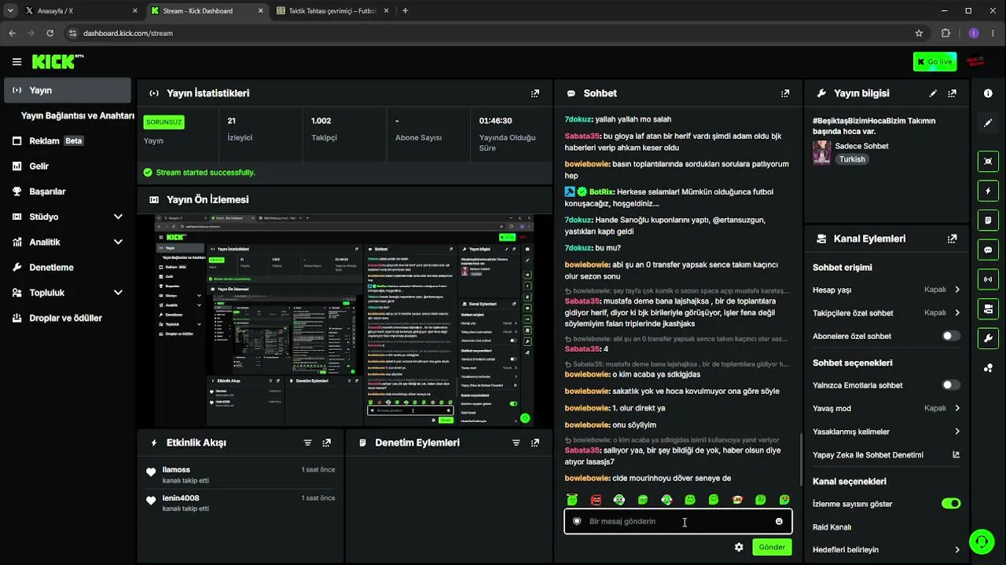Open Yayın Bağlantısı ve Anahtarı page

pos(78,115)
